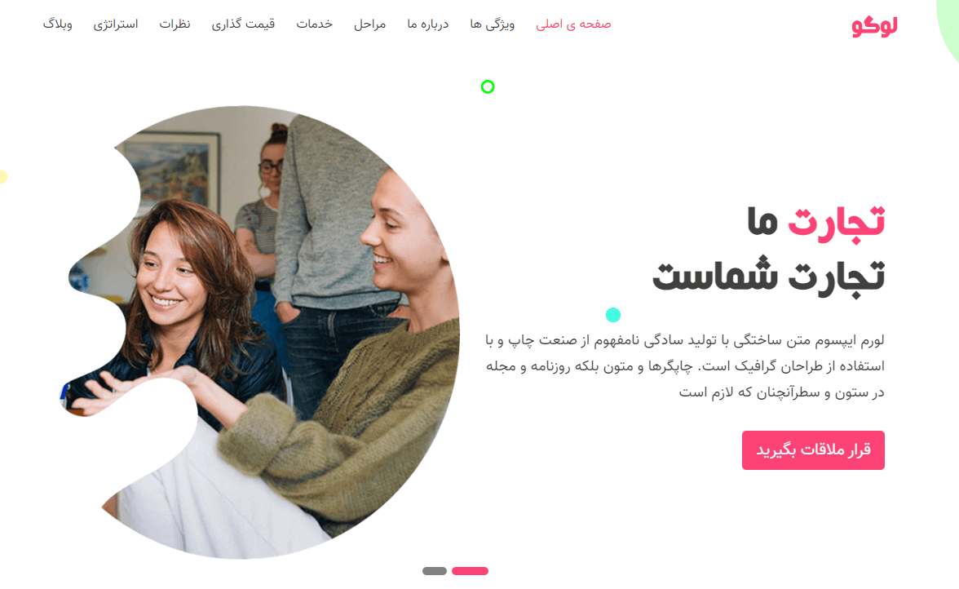
Task: Open خدمات navigation item
Action: (315, 24)
